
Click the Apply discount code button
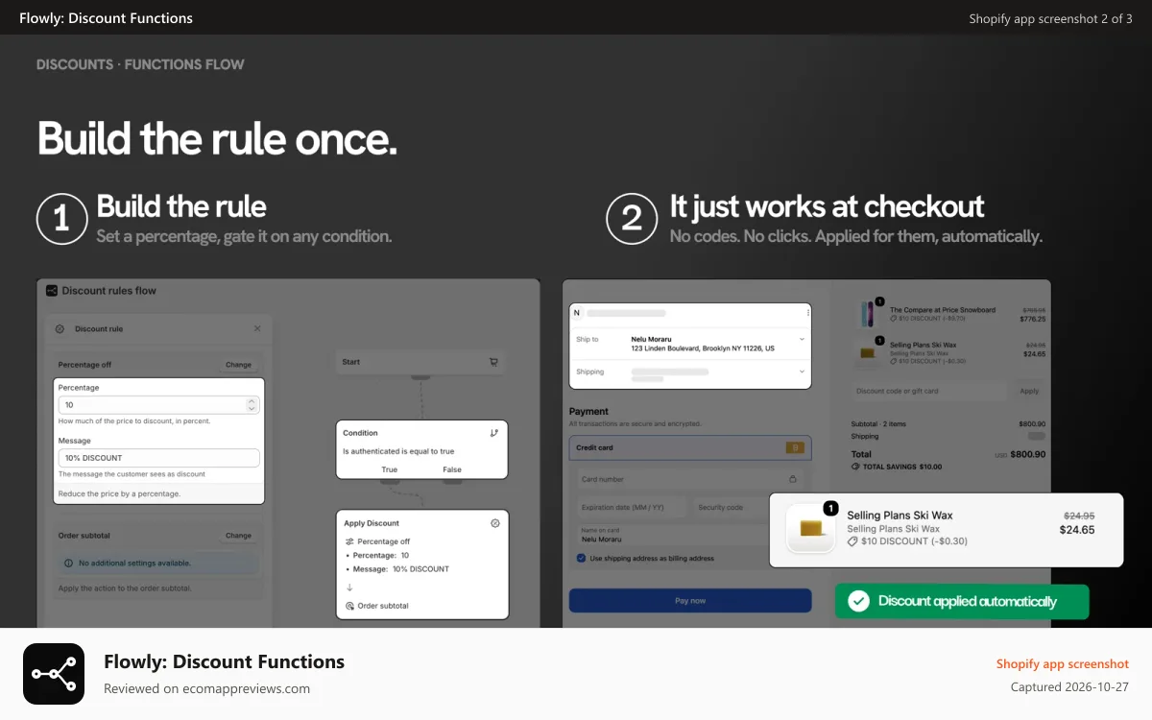[1029, 391]
